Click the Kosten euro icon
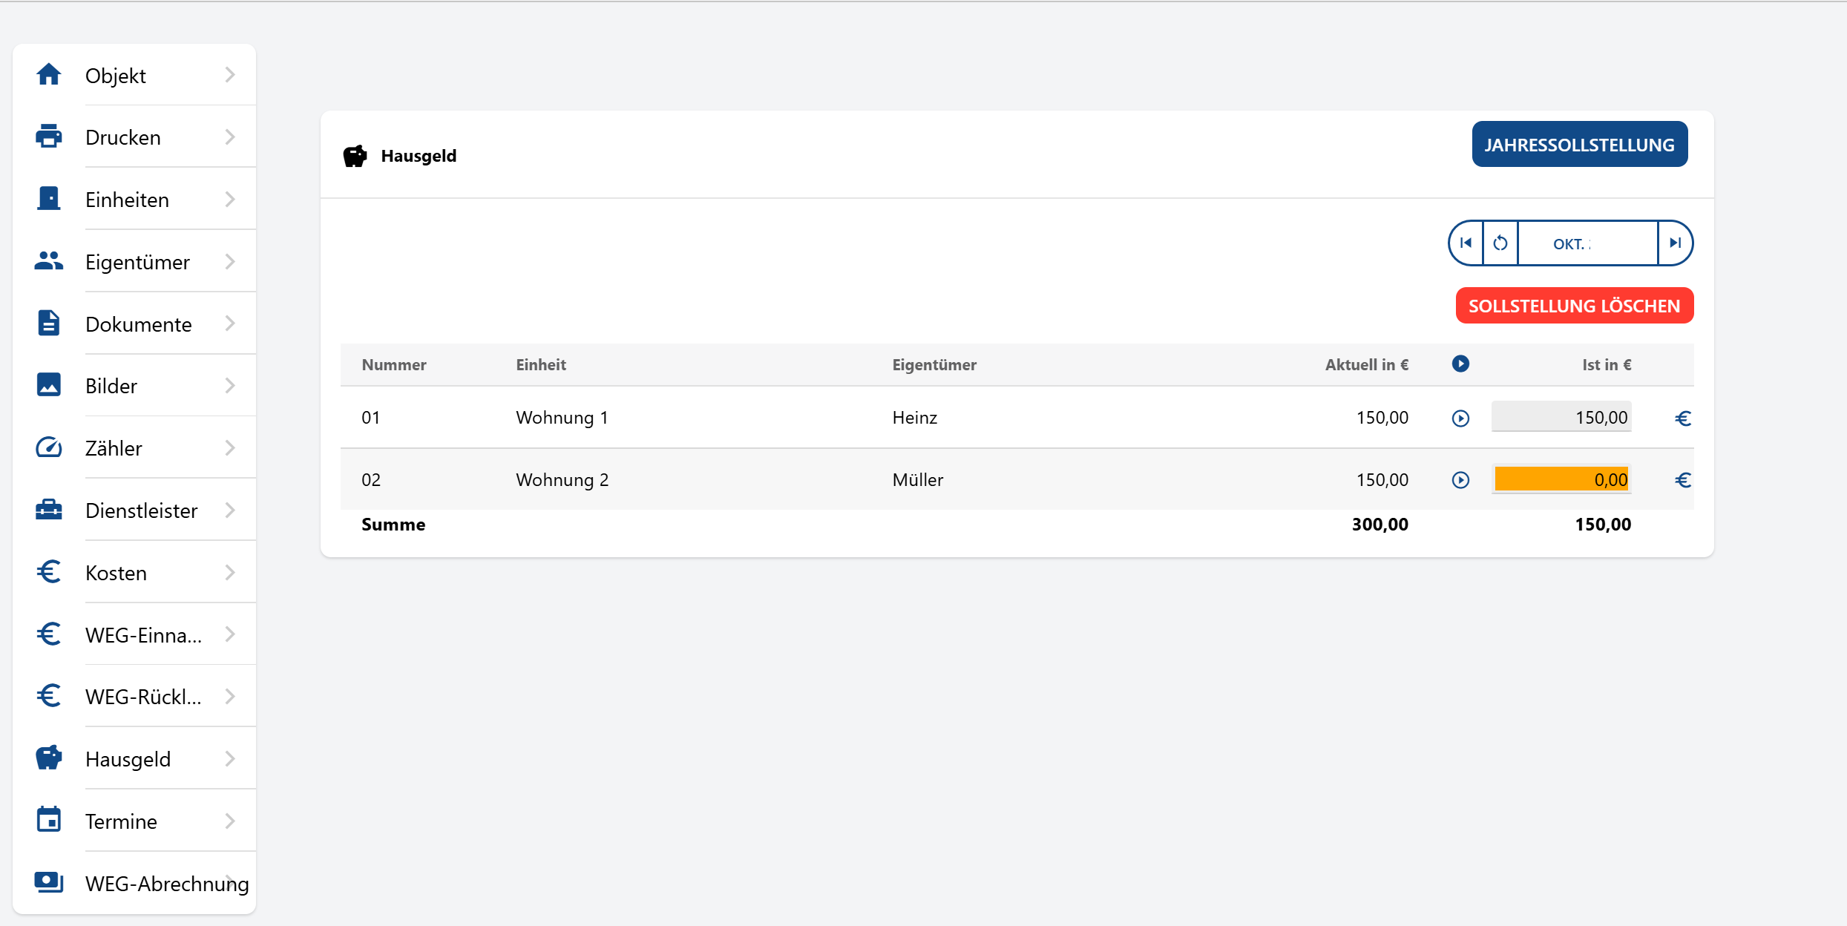This screenshot has width=1847, height=926. (x=49, y=572)
